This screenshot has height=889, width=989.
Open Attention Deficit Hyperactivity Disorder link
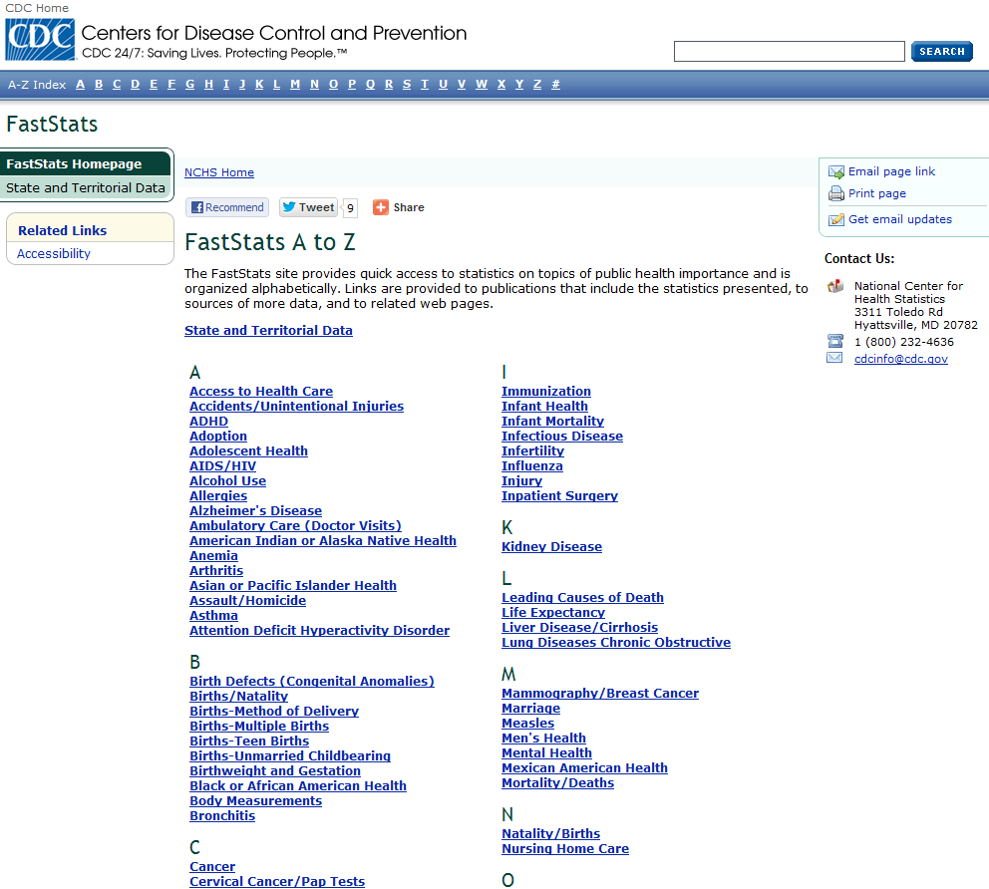(319, 631)
